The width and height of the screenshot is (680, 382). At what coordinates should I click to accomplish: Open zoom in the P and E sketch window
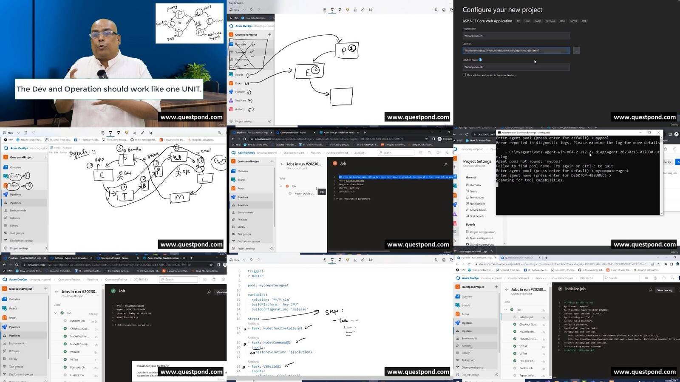(436, 10)
